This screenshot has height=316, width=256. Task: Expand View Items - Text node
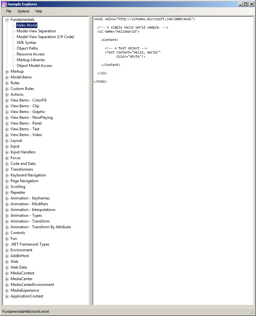7,129
